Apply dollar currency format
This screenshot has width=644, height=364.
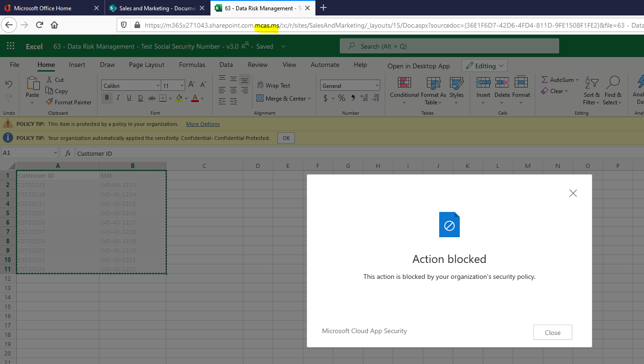tap(326, 98)
